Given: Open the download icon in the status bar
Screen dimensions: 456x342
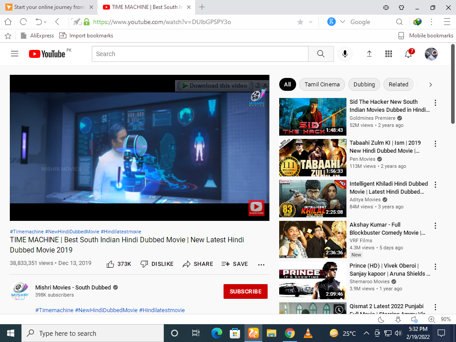Looking at the screenshot, I should 398,319.
